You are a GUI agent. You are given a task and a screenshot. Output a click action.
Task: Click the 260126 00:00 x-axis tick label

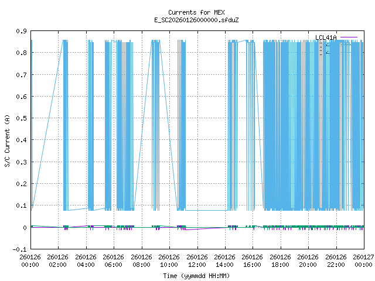[x=30, y=261]
